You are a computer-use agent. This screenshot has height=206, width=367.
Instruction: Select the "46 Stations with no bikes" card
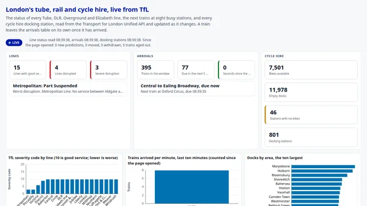click(311, 114)
